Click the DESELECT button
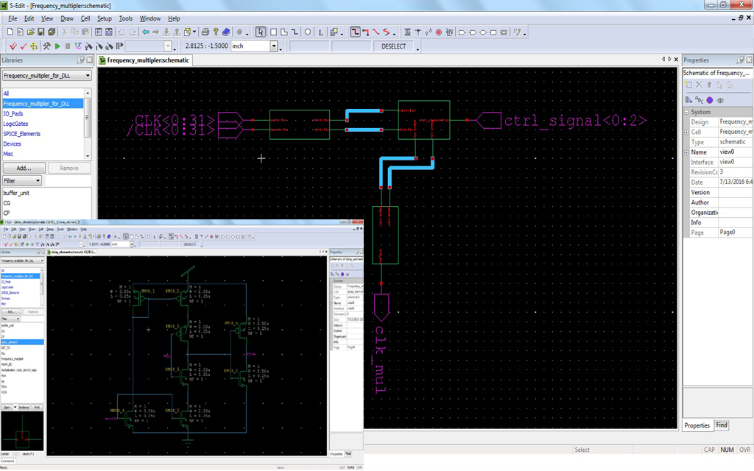754x471 pixels. pyautogui.click(x=394, y=46)
